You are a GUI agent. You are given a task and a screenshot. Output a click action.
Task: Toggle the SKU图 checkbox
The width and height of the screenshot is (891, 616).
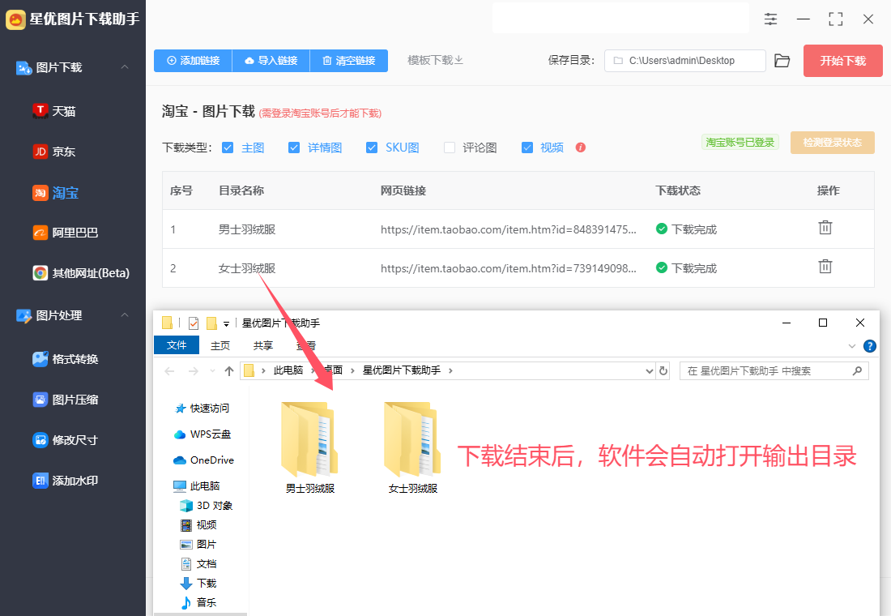pyautogui.click(x=372, y=148)
